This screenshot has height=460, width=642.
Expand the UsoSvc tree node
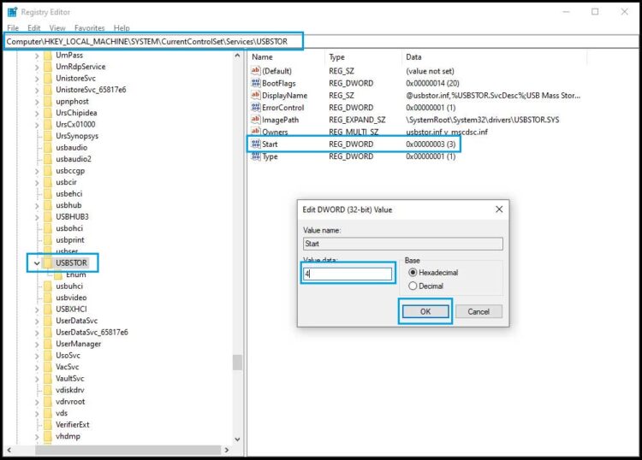(37, 356)
